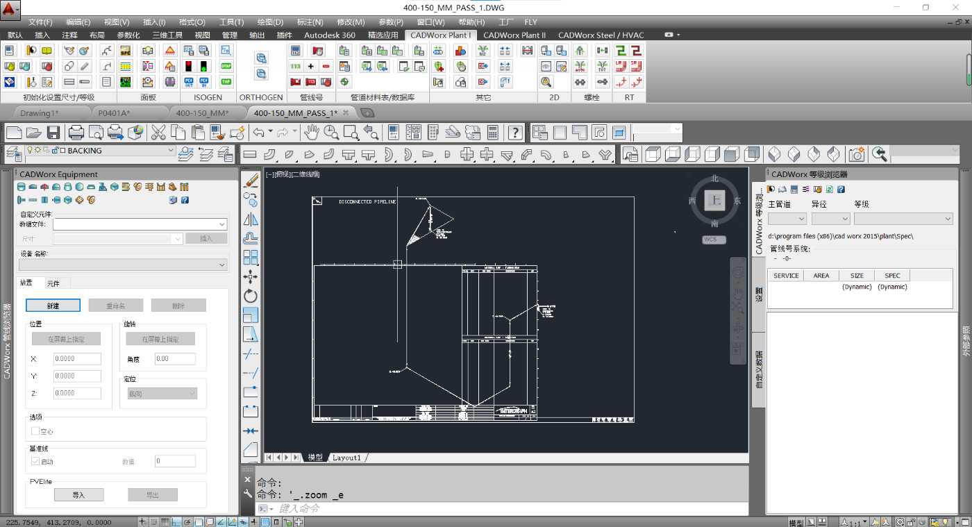Click the Zoom Window icon
972x527 pixels.
(351, 133)
